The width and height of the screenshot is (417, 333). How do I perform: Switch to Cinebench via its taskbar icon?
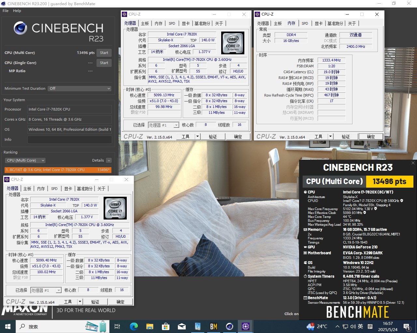coord(230,326)
